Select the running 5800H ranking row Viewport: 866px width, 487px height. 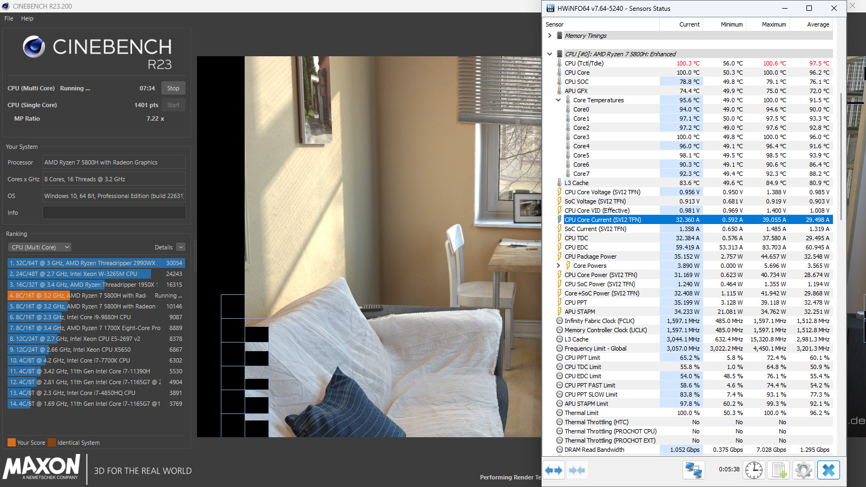coord(96,295)
